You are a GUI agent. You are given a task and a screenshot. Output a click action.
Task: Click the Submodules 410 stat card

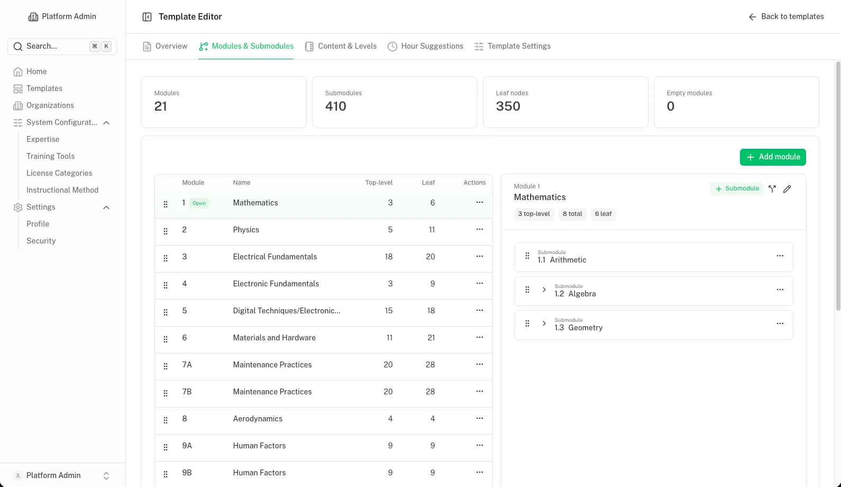coord(395,102)
